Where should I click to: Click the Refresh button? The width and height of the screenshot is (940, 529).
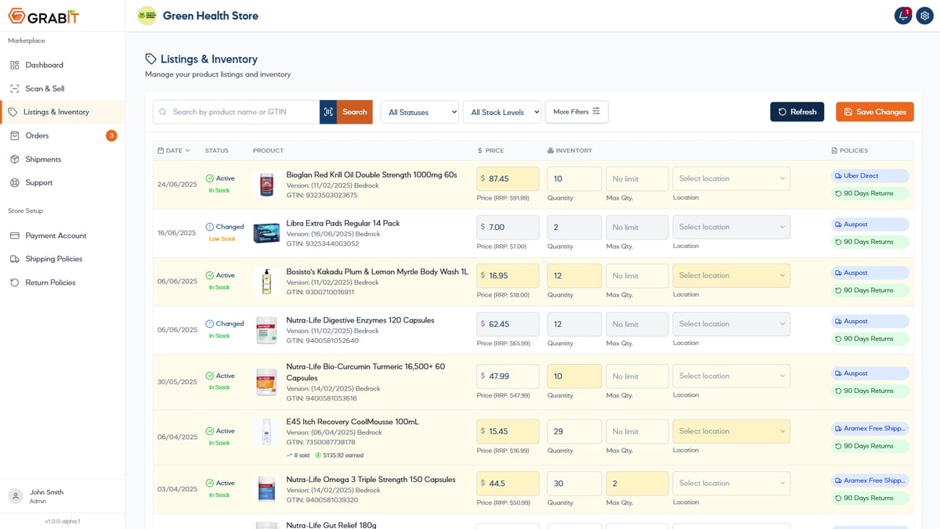(797, 112)
